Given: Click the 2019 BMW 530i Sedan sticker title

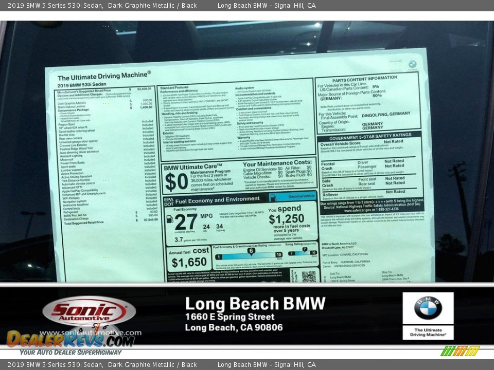Looking at the screenshot, I should 82,85.
